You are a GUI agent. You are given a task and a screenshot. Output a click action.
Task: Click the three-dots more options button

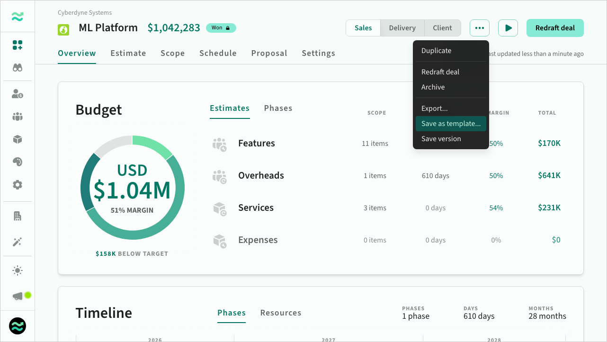(479, 28)
